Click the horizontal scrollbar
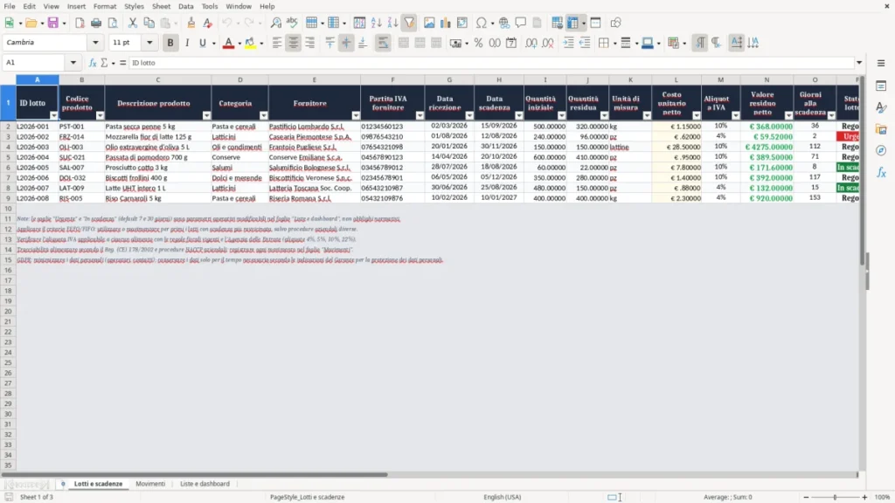 195,474
